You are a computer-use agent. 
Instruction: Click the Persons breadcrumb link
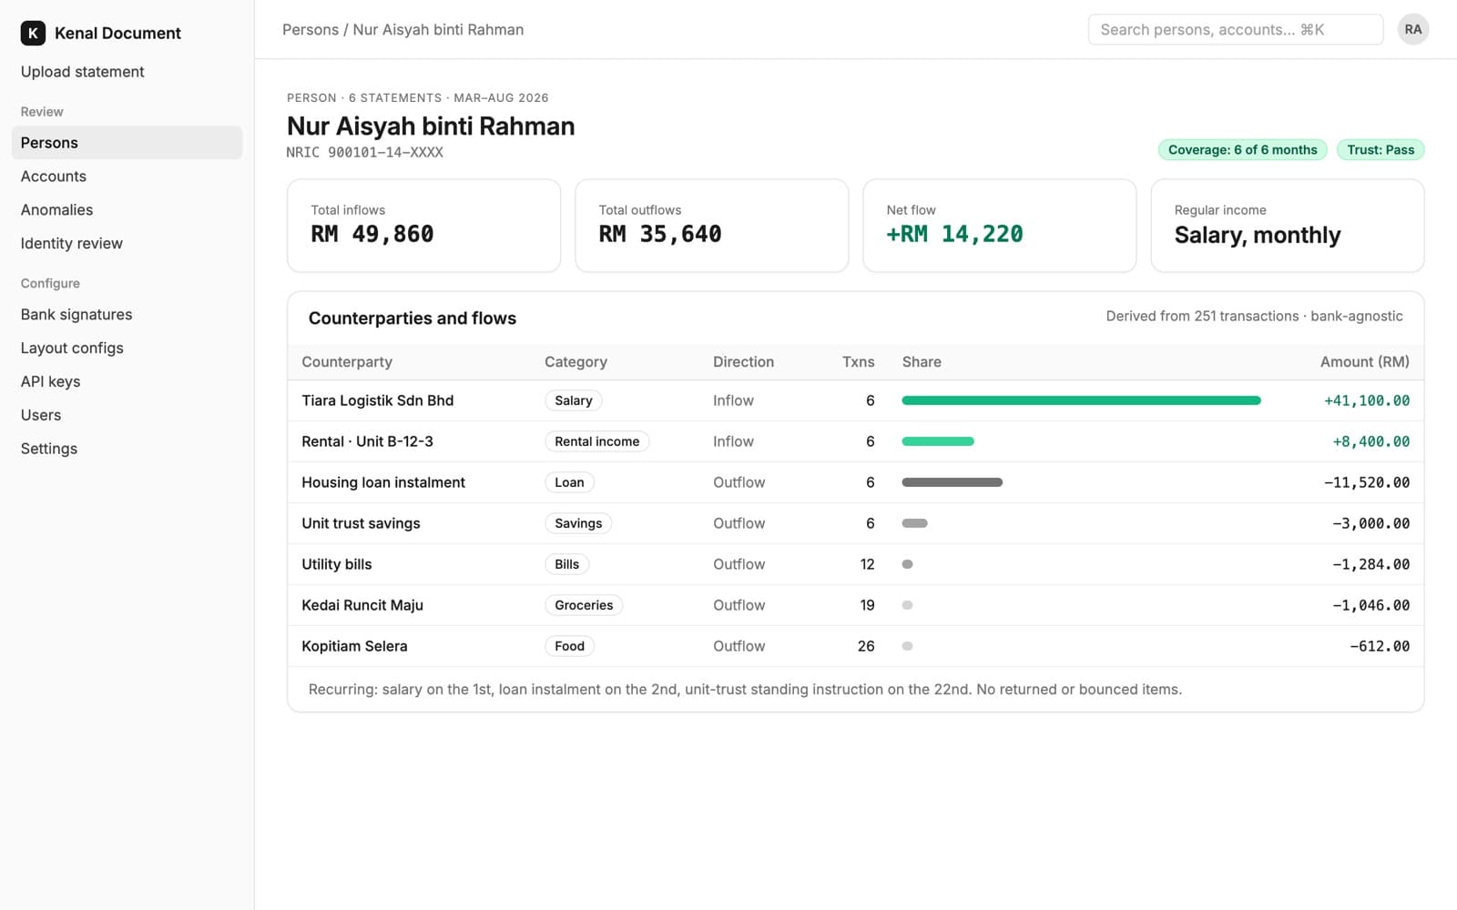(311, 30)
